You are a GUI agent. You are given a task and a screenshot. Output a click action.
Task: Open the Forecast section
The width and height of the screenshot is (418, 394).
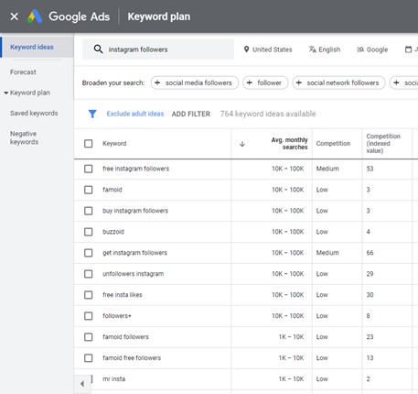pos(23,72)
